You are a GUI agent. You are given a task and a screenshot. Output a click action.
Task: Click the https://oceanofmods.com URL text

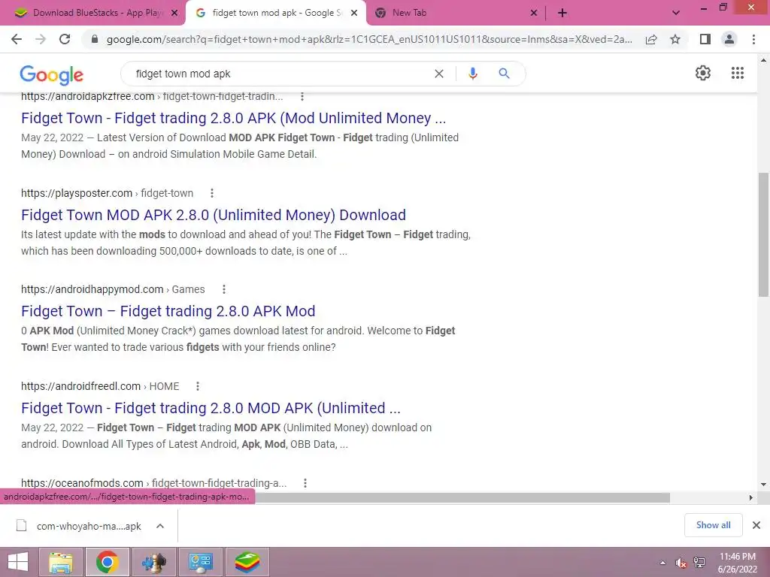point(82,483)
